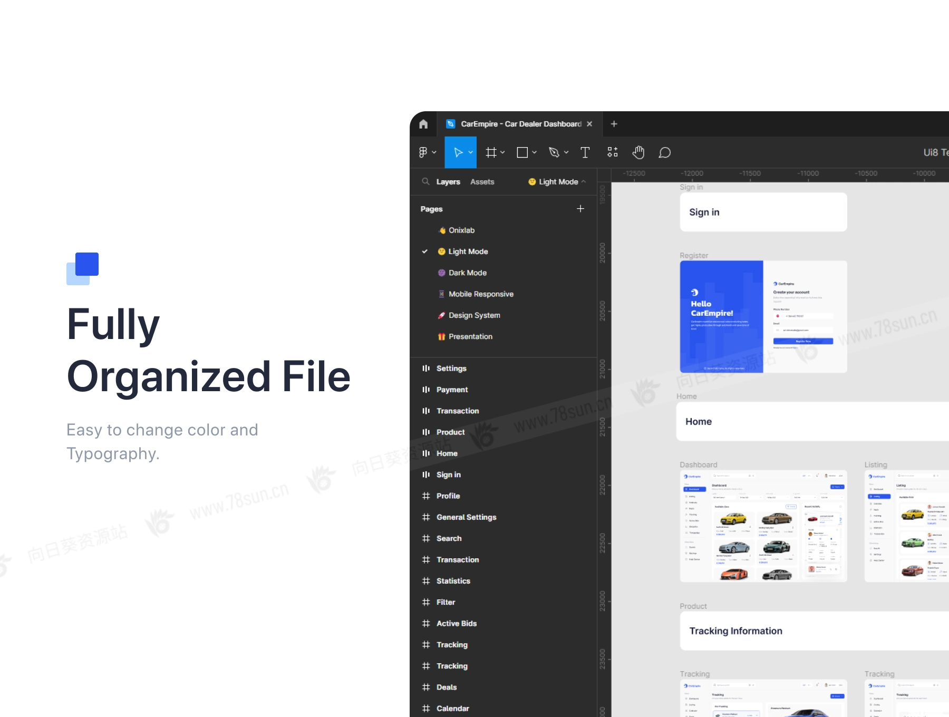Viewport: 949px width, 717px height.
Task: Select the Text tool
Action: (585, 152)
